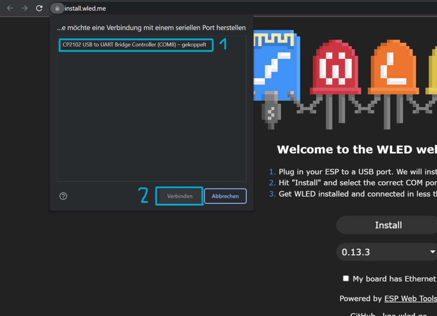Click the step text about plugging in your ESP
437x316 pixels.
(358, 172)
